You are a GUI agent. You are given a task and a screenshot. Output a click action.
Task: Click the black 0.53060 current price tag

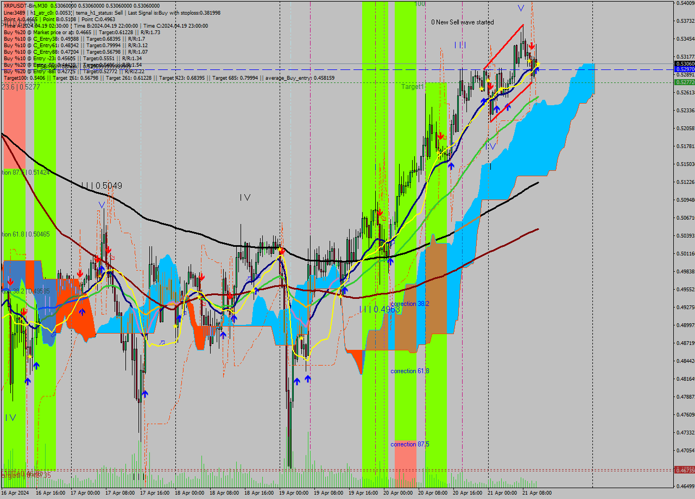tap(684, 63)
